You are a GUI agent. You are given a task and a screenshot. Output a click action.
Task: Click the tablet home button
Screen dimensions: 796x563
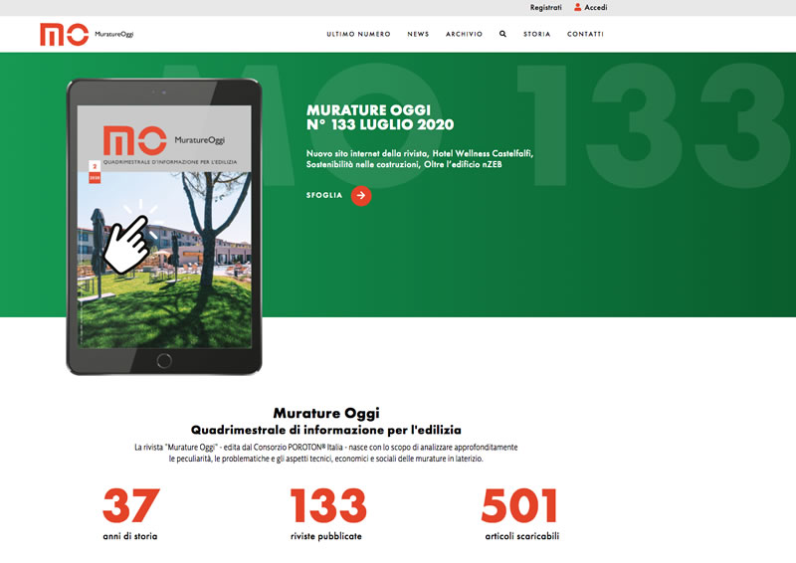point(164,361)
